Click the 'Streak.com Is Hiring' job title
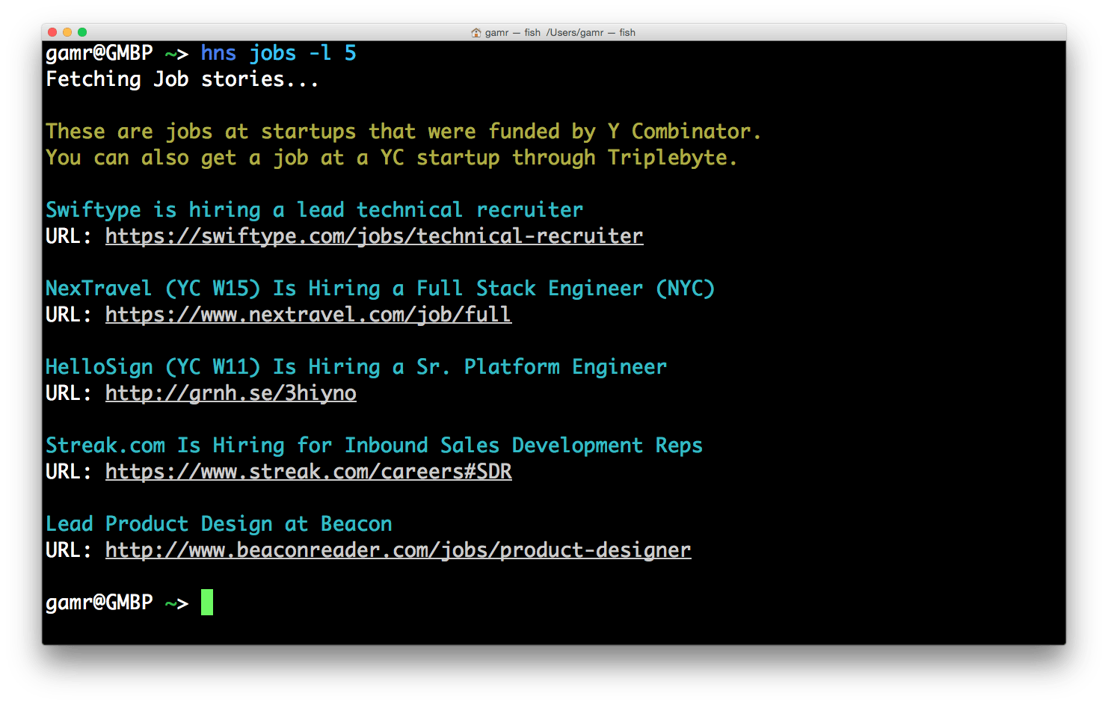Screen dimensions: 1108x705 point(375,446)
